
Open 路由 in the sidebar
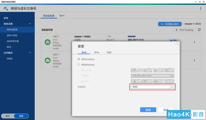(x=9, y=47)
